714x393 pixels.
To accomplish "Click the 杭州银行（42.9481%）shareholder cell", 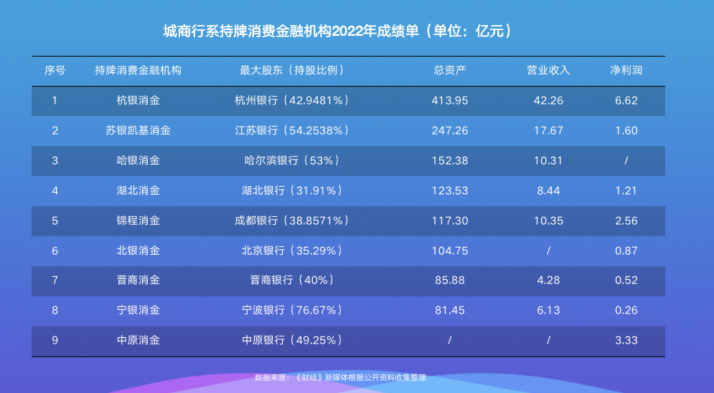I will pos(292,100).
